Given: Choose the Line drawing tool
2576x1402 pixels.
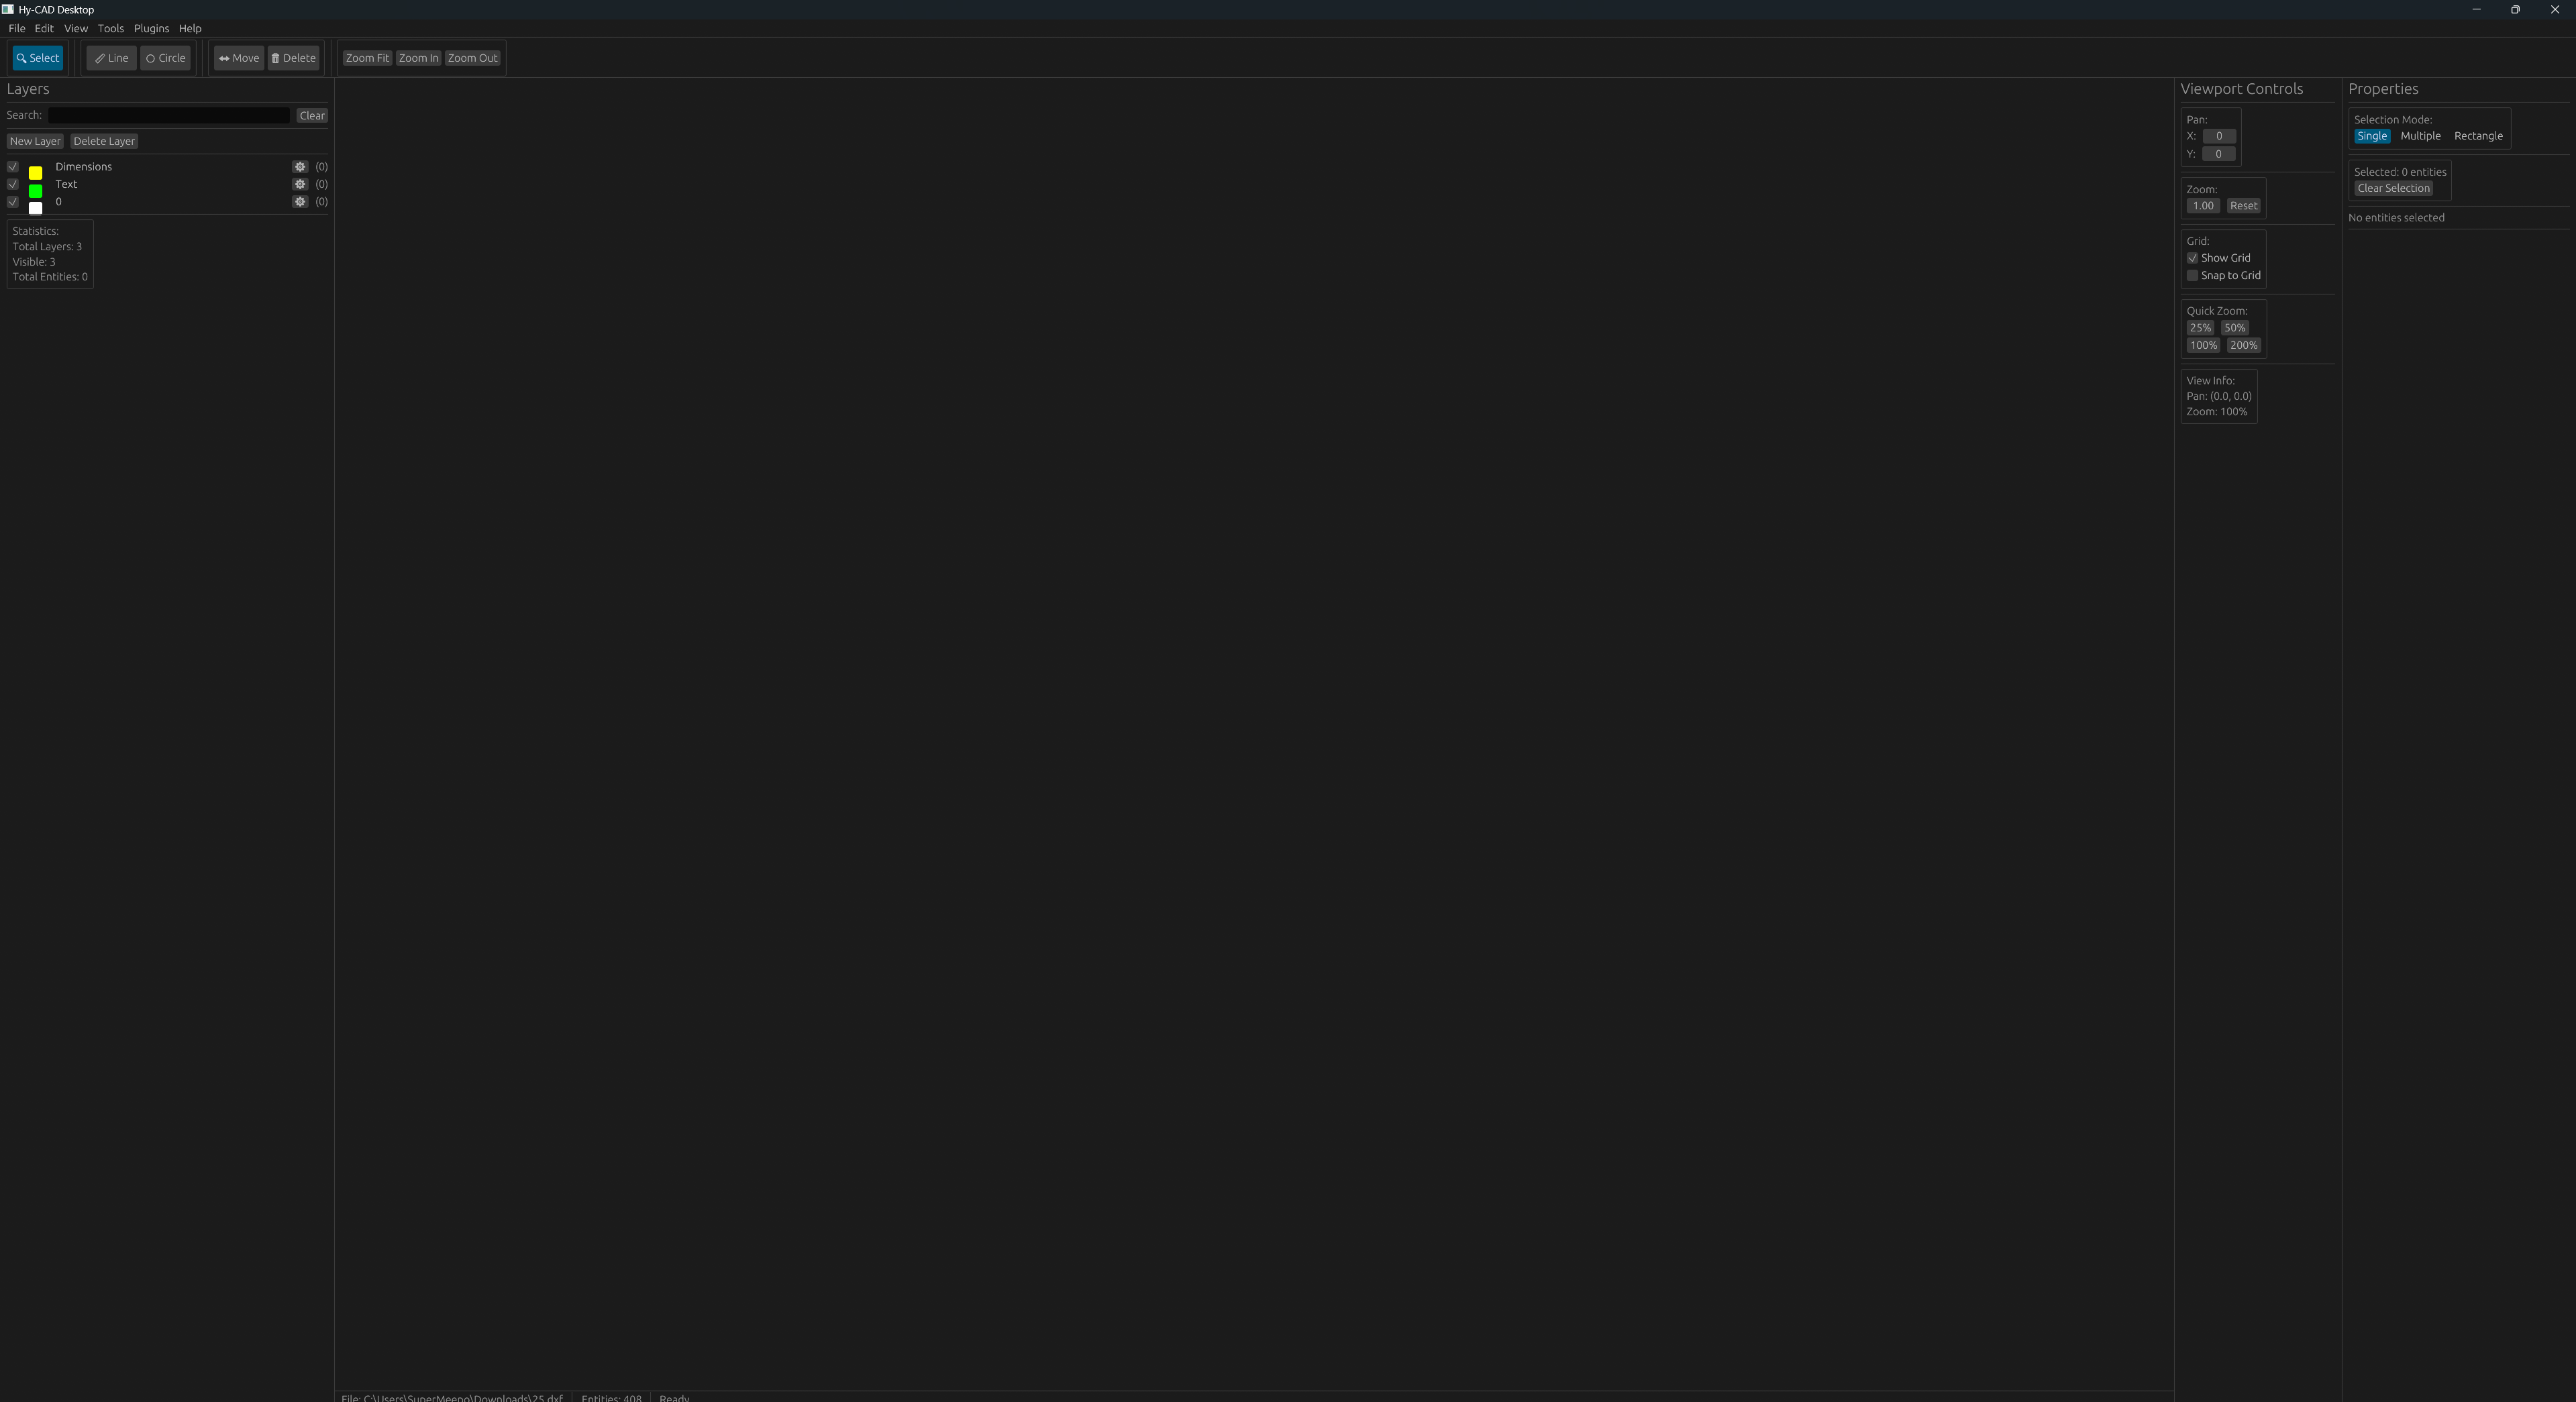Looking at the screenshot, I should point(111,58).
